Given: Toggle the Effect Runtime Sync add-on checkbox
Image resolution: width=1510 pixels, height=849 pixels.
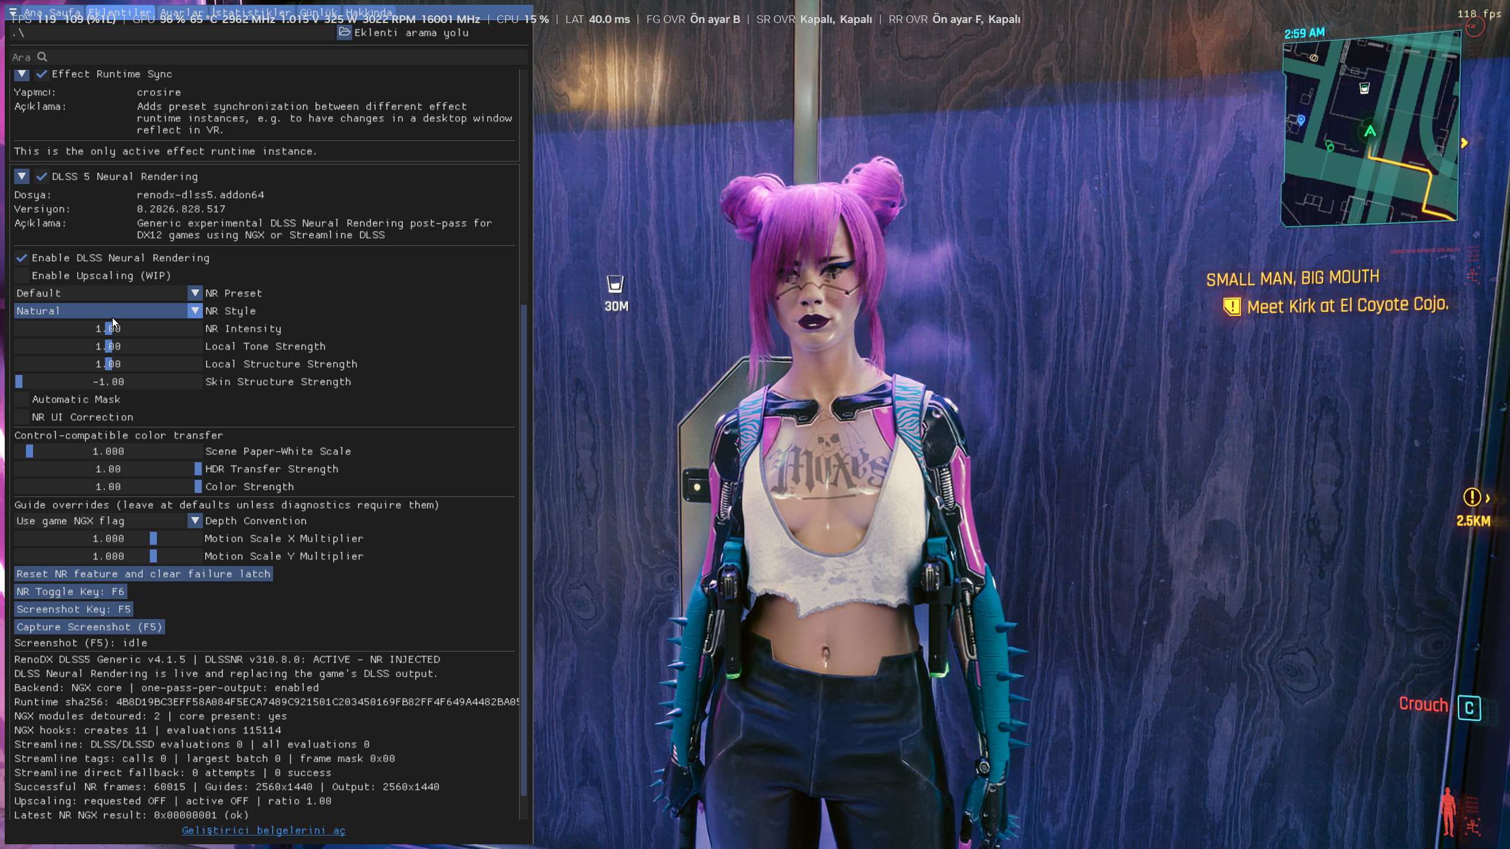Looking at the screenshot, I should pyautogui.click(x=41, y=74).
